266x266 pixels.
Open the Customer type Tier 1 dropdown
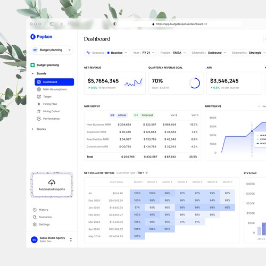tap(143, 173)
